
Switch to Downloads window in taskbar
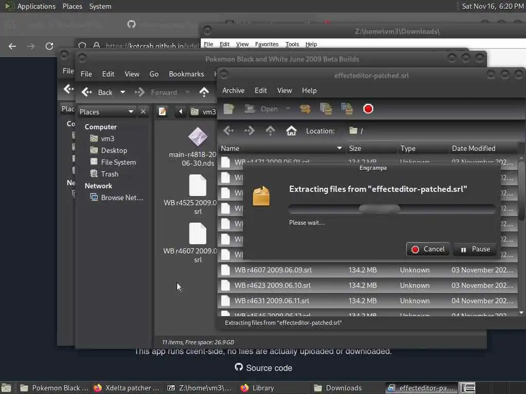pos(338,388)
